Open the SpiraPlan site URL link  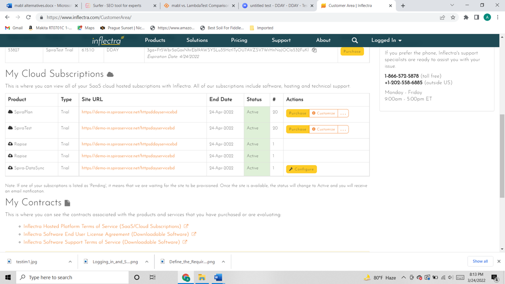pos(129,112)
